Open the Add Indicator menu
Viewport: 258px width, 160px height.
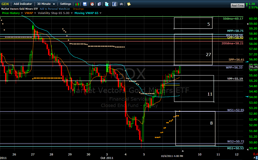pyautogui.click(x=23, y=4)
